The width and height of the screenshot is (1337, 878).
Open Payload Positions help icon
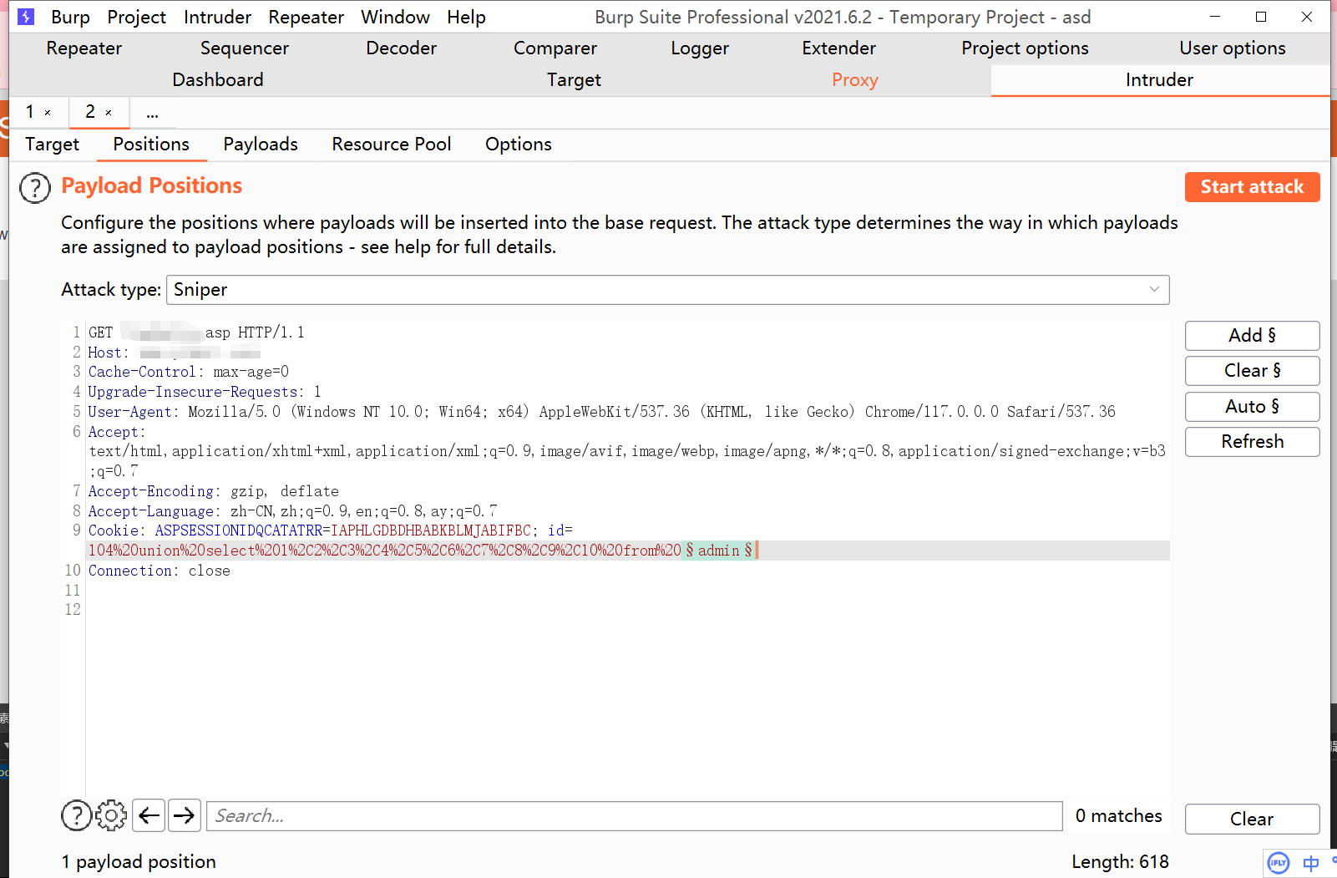tap(35, 188)
